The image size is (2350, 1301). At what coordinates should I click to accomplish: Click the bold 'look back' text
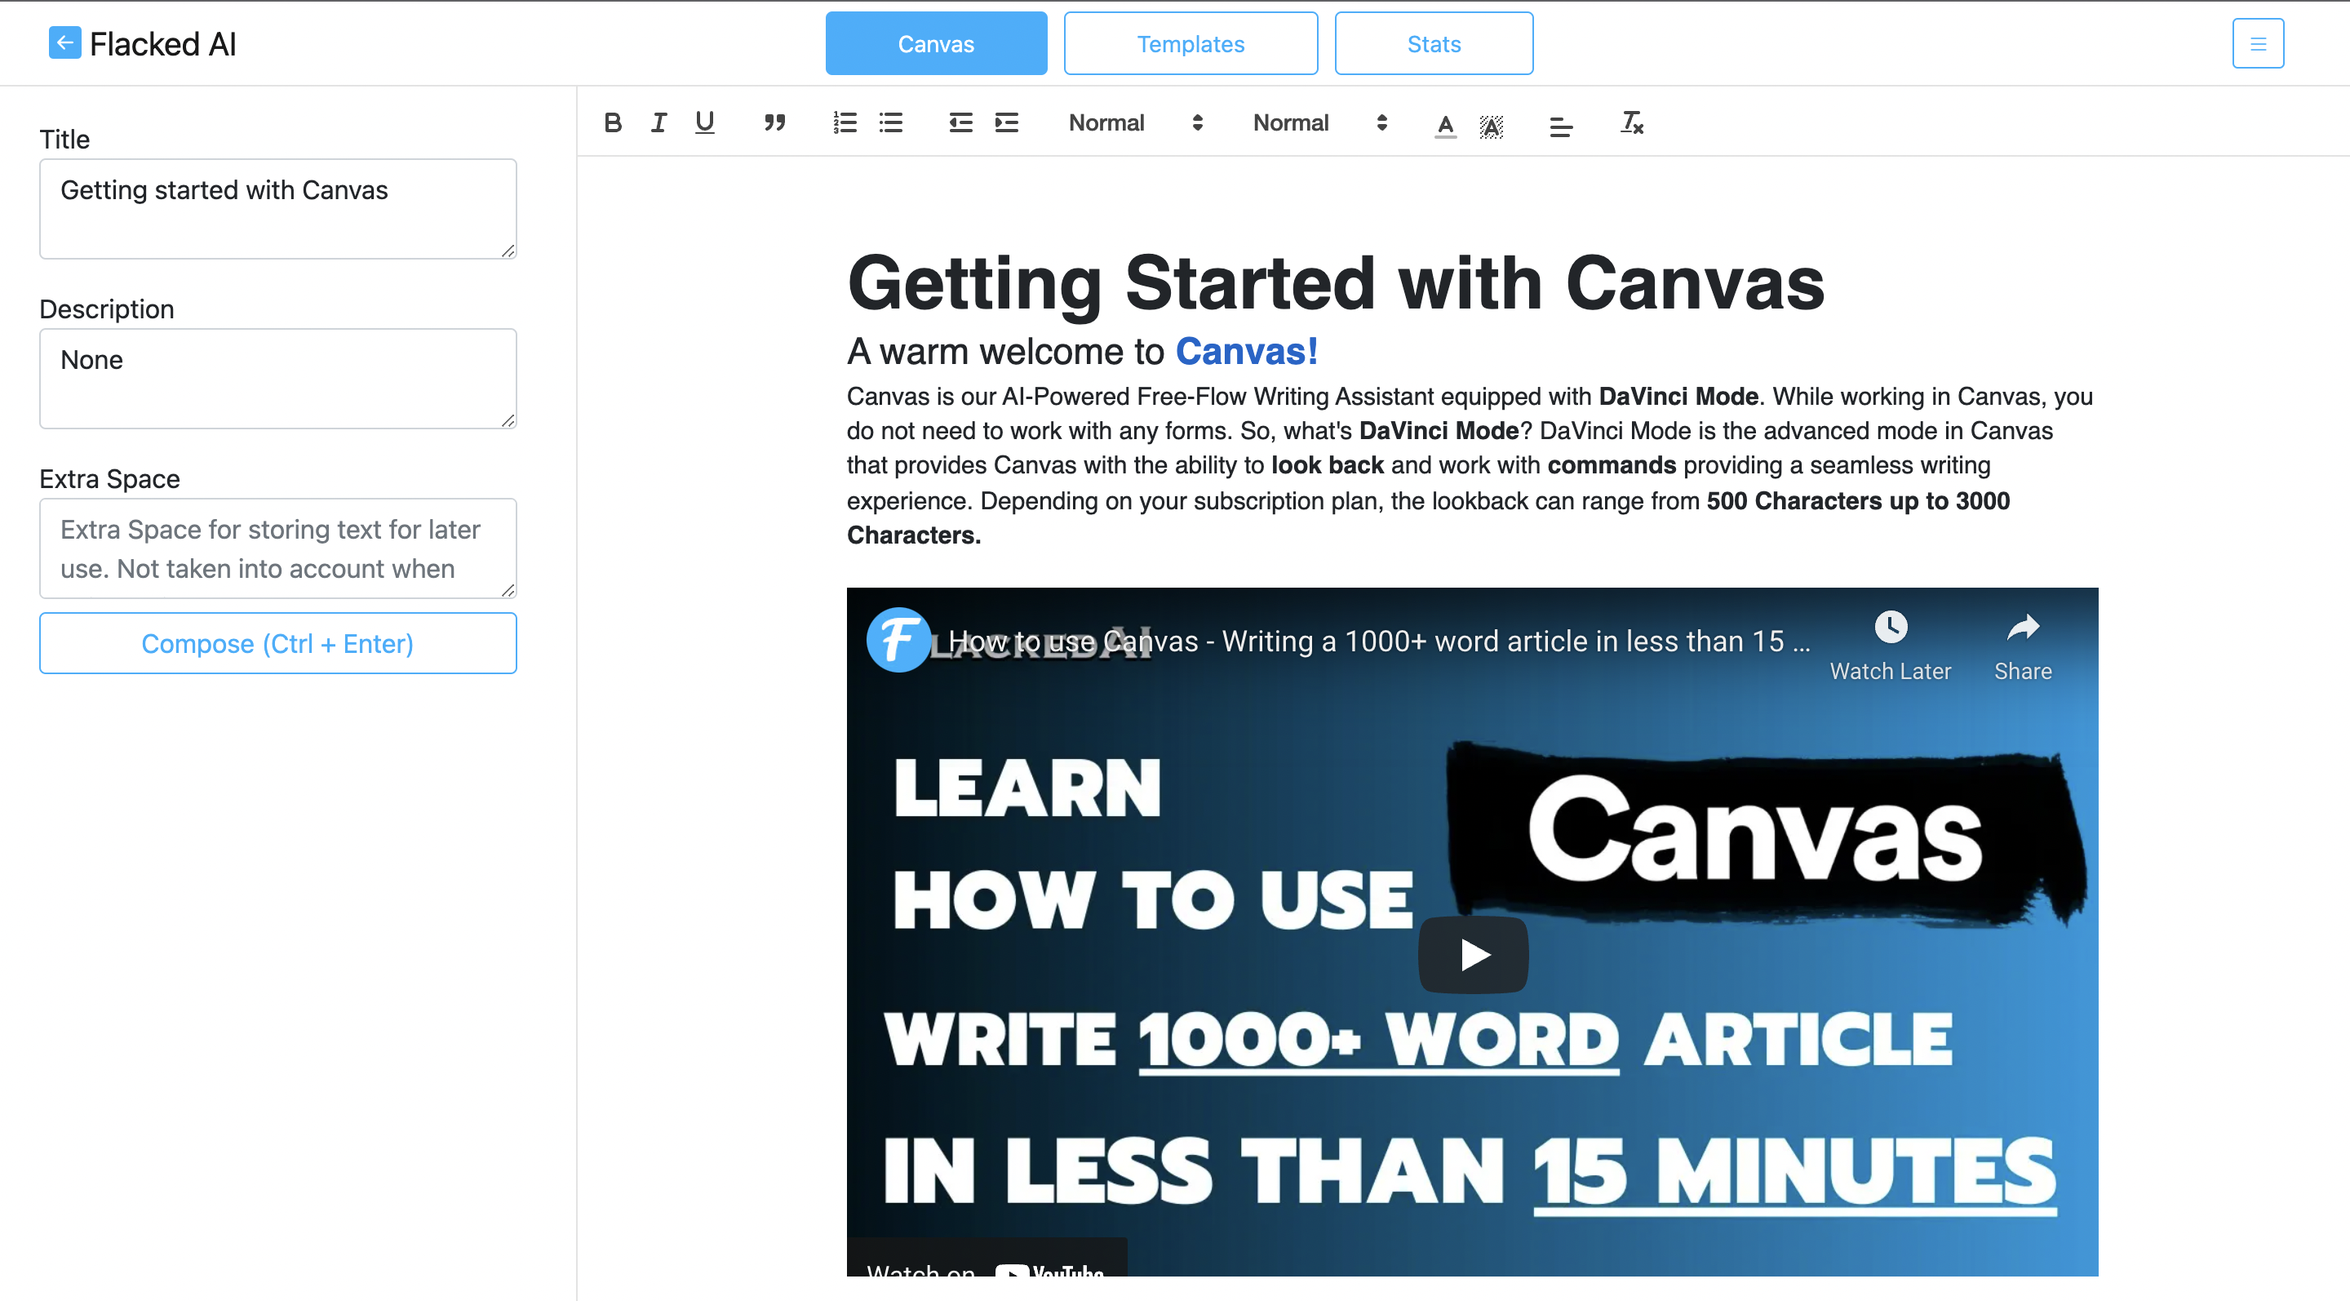click(1328, 465)
